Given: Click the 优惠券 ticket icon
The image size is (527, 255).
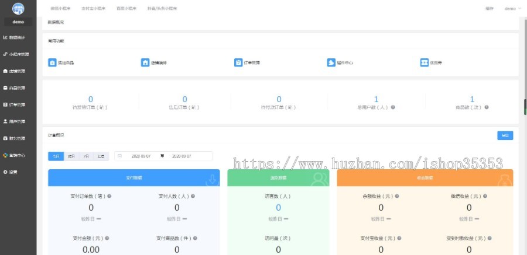Looking at the screenshot, I should click(424, 62).
